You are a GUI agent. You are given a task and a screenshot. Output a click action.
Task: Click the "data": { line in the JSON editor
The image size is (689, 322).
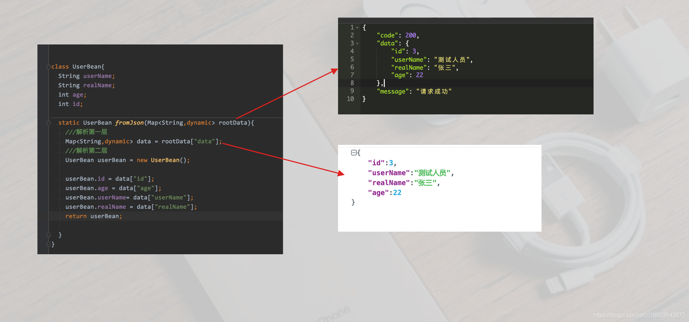(393, 43)
